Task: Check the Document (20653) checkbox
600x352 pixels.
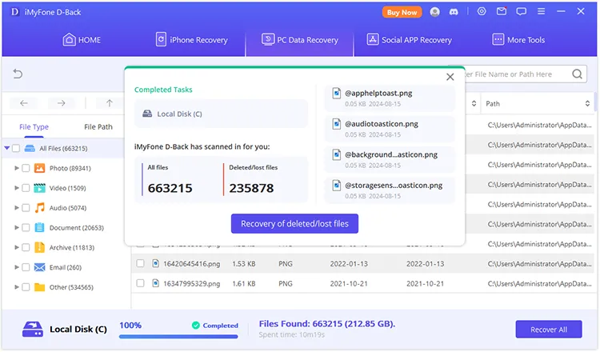Action: [x=26, y=228]
